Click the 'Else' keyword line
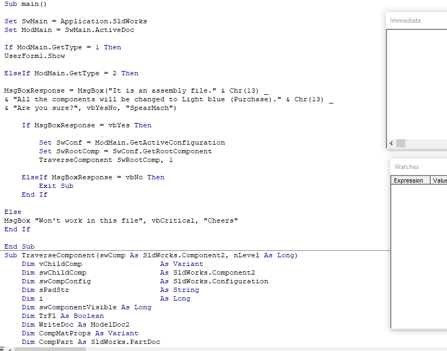This screenshot has height=351, width=447. pyautogui.click(x=13, y=212)
